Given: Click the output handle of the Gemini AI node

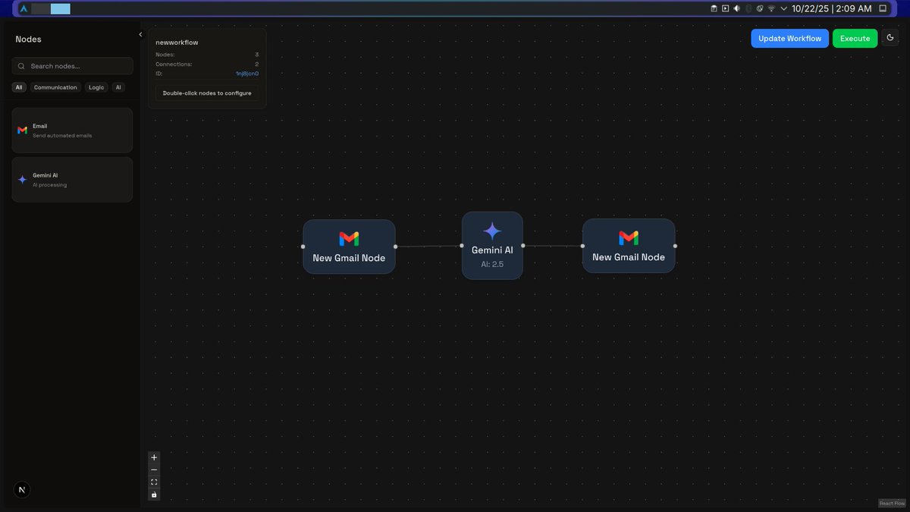Looking at the screenshot, I should (x=523, y=246).
